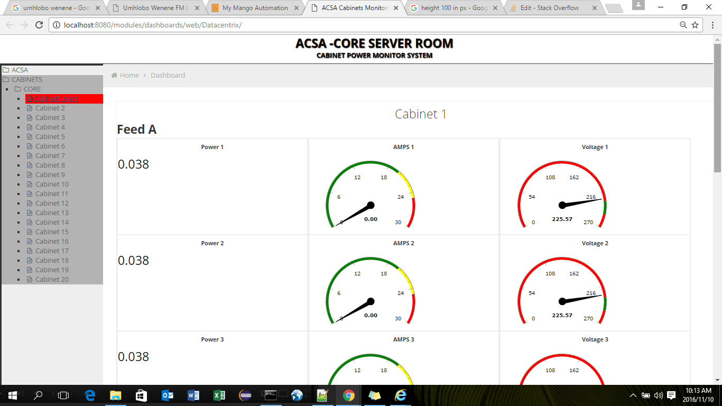This screenshot has height=406, width=722.
Task: Click the ACSA folder icon in sidebar
Action: [6, 70]
